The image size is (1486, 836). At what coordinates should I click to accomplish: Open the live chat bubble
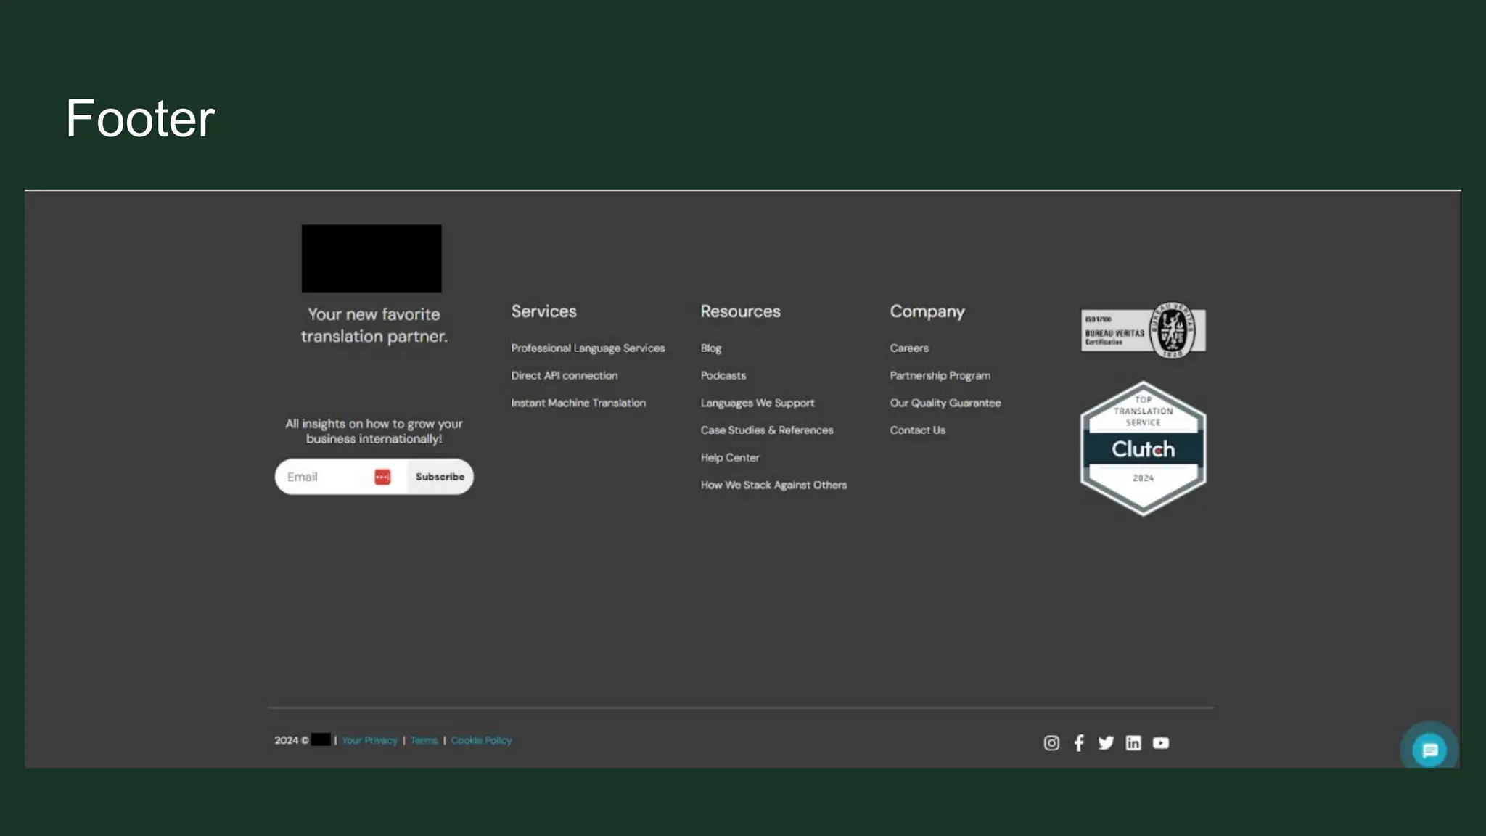point(1429,750)
